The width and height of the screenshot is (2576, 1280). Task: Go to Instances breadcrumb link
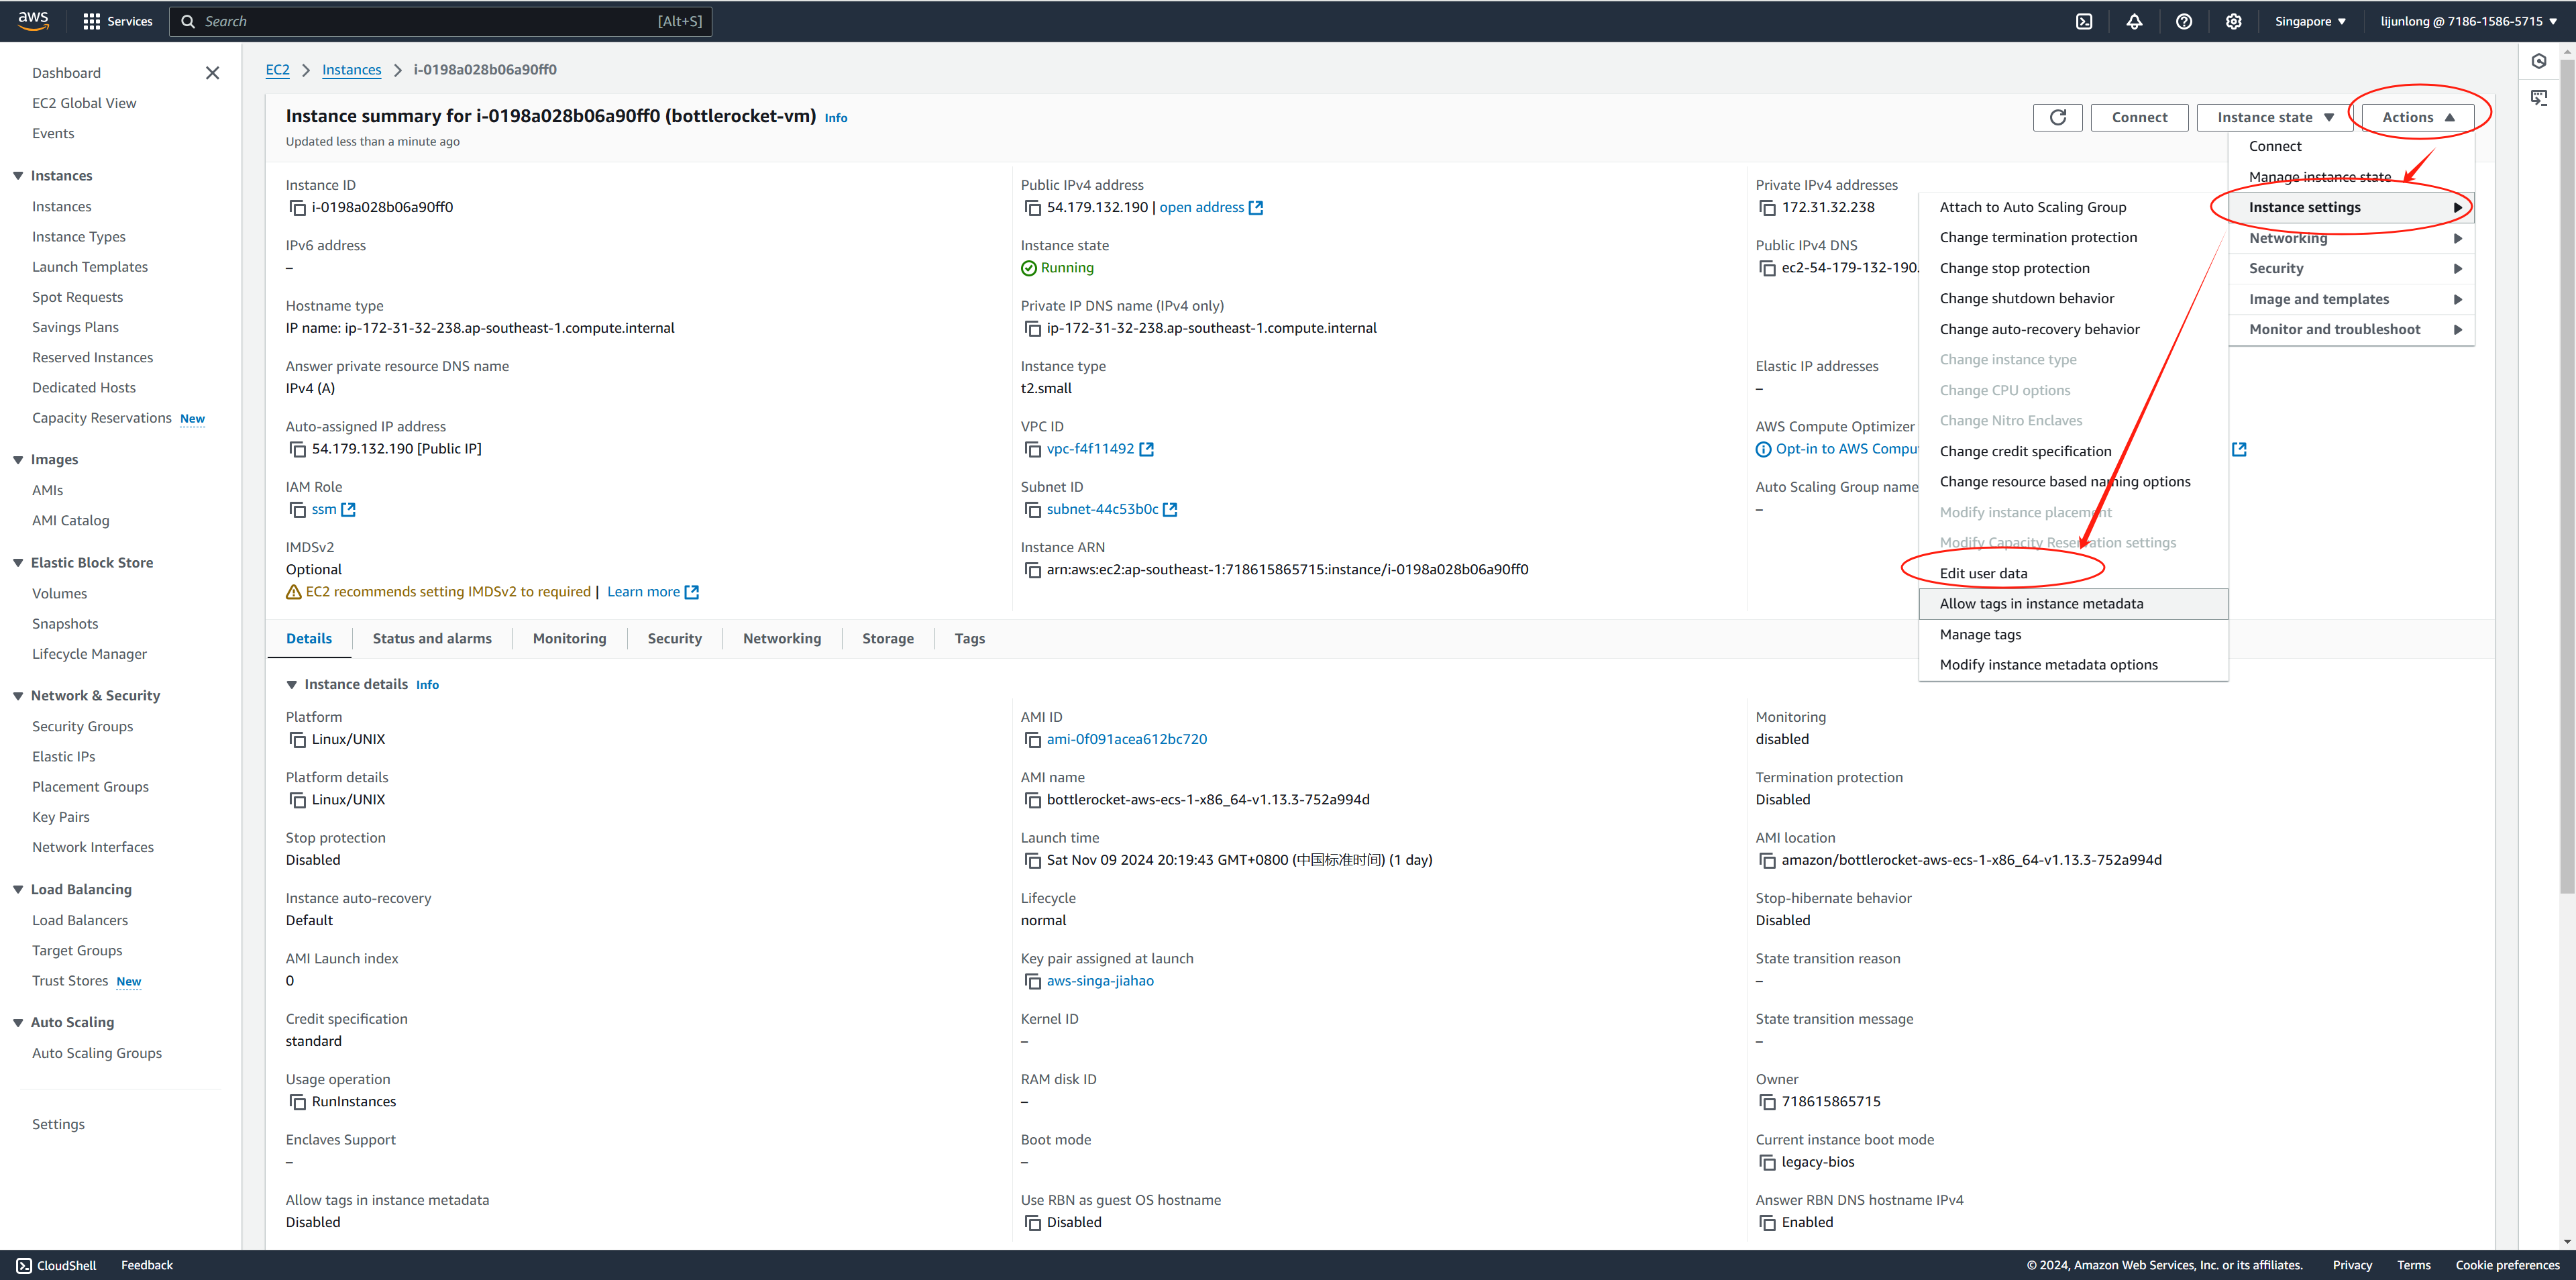click(x=351, y=70)
